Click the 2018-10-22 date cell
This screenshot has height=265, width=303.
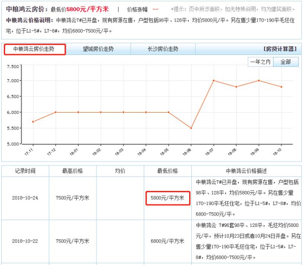(x=25, y=241)
